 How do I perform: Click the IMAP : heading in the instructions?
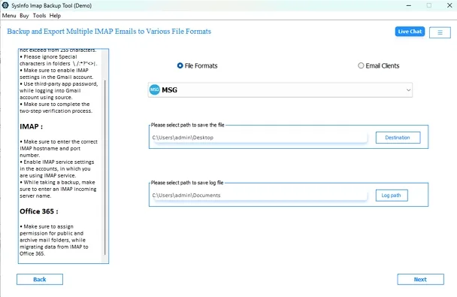pyautogui.click(x=31, y=126)
